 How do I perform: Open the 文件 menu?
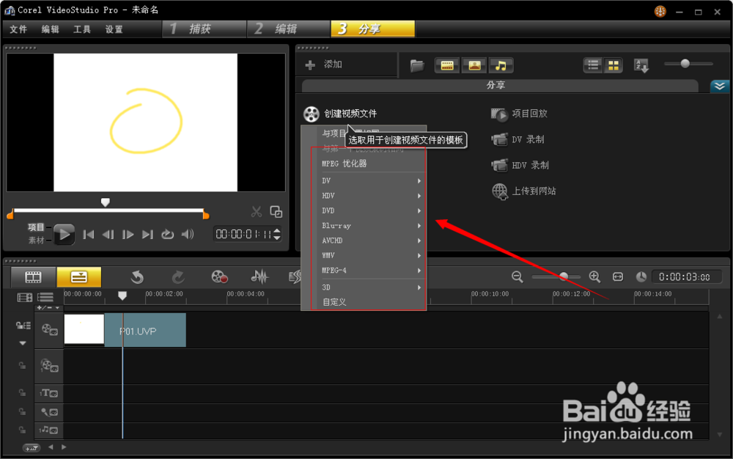(18, 29)
